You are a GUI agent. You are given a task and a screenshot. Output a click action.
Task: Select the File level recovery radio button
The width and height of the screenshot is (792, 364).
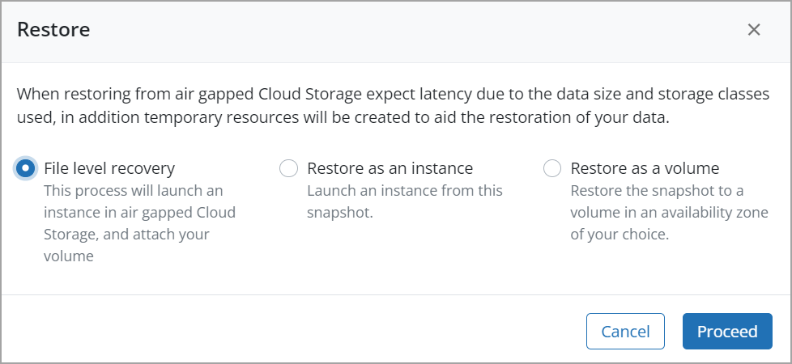(26, 168)
